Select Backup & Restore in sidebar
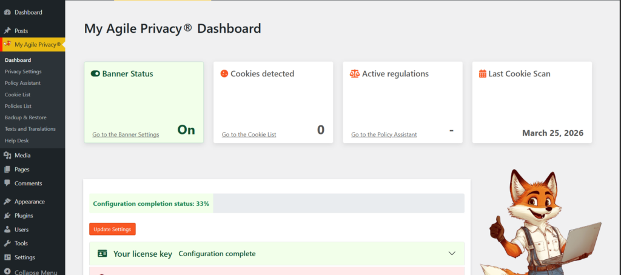This screenshot has height=275, width=621. pos(25,118)
